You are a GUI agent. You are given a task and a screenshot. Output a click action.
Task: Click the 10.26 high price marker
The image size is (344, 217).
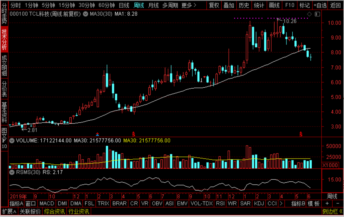pyautogui.click(x=290, y=21)
